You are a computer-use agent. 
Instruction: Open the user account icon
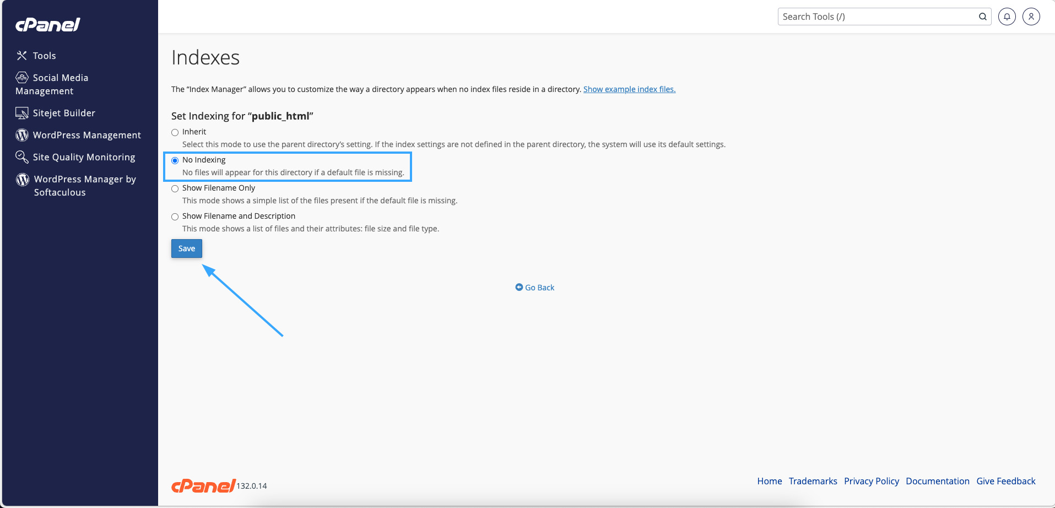pyautogui.click(x=1031, y=17)
